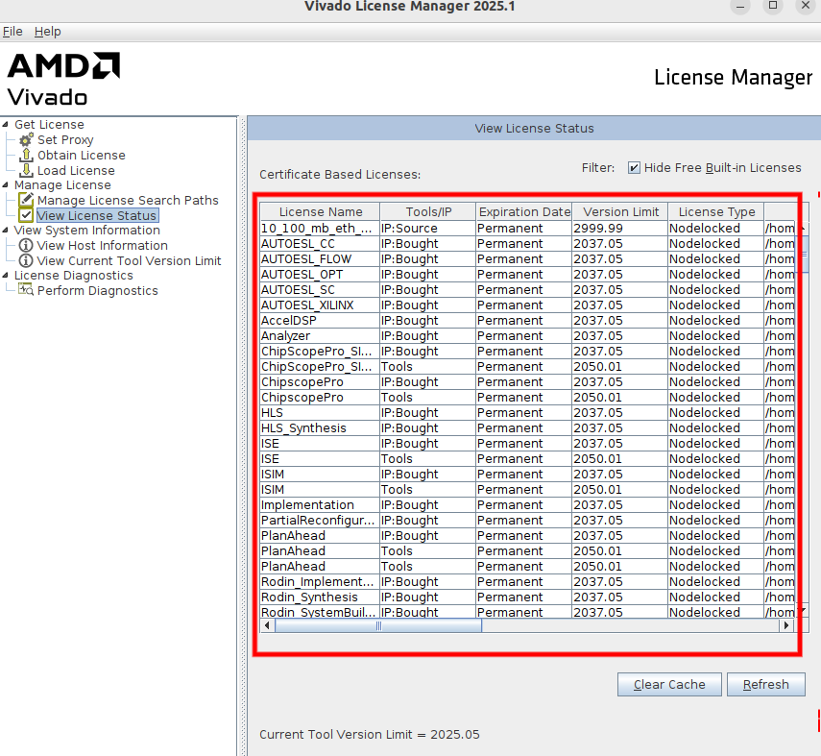The height and width of the screenshot is (756, 821).
Task: Sort by the Expiration Date column header
Action: (524, 211)
